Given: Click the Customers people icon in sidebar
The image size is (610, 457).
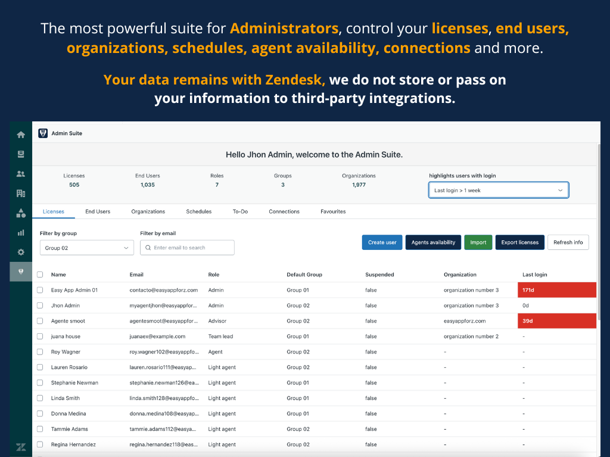Looking at the screenshot, I should coord(21,174).
